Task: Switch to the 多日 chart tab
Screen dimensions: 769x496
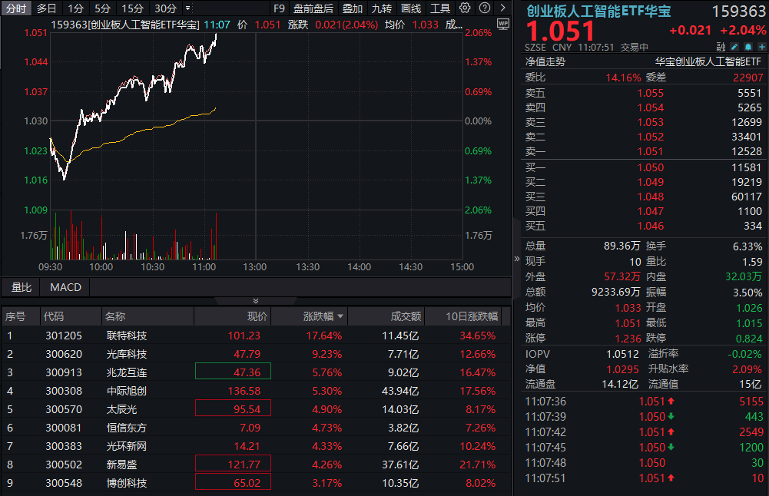Action: [47, 8]
